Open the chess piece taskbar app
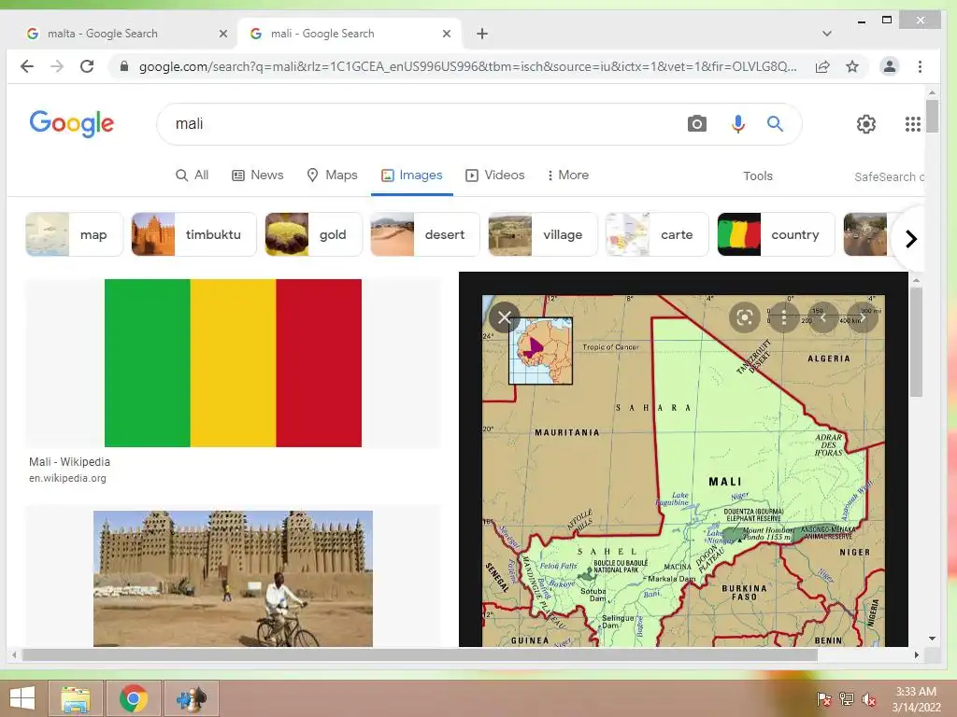Viewport: 957px width, 717px height. click(192, 698)
